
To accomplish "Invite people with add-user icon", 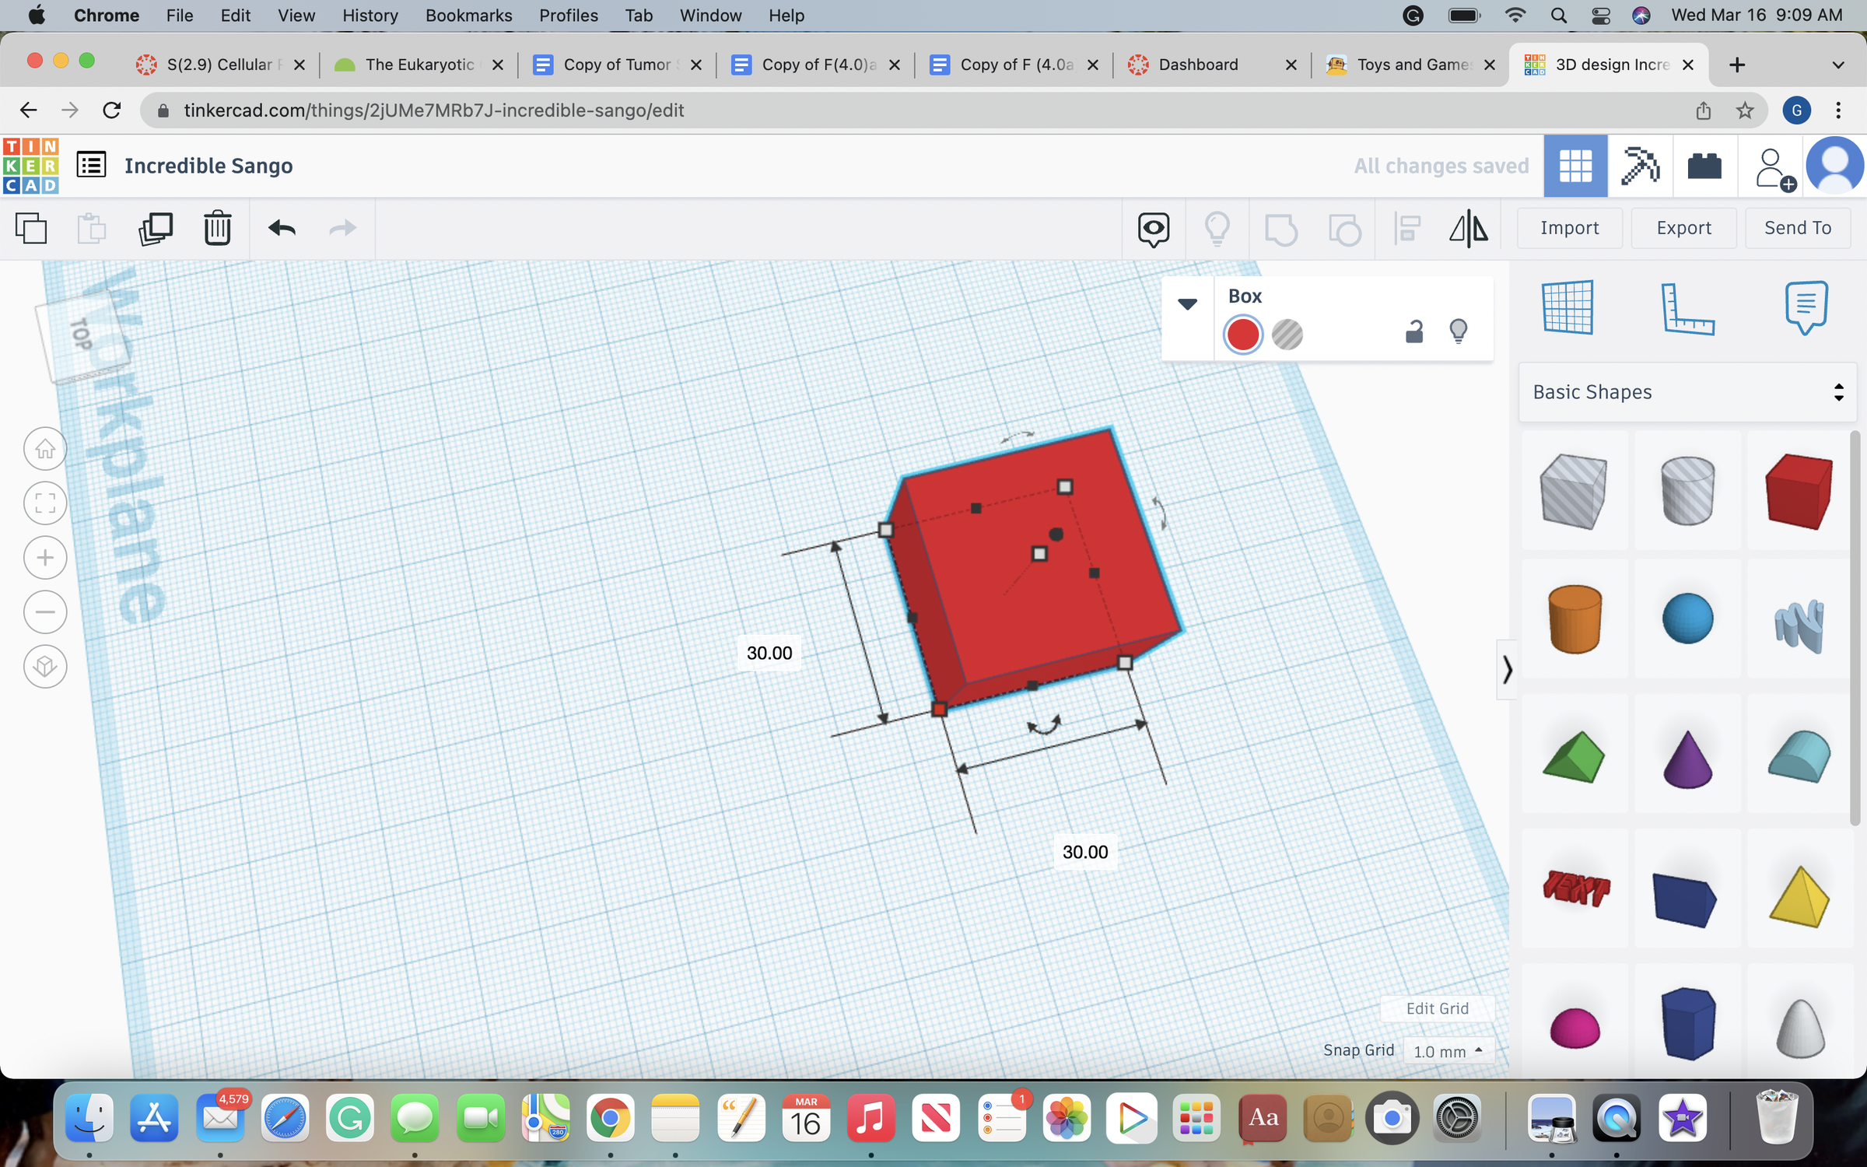I will 1774,168.
